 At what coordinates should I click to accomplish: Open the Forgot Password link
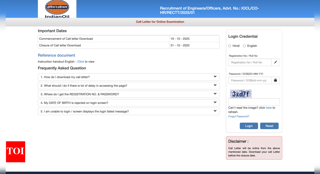(239, 116)
